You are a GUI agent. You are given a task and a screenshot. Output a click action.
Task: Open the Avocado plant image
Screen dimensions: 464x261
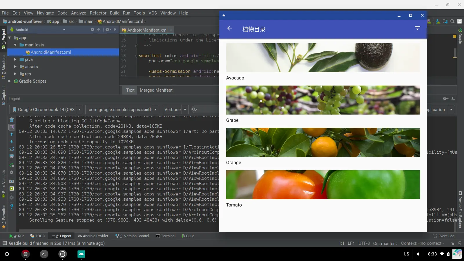tap(323, 58)
